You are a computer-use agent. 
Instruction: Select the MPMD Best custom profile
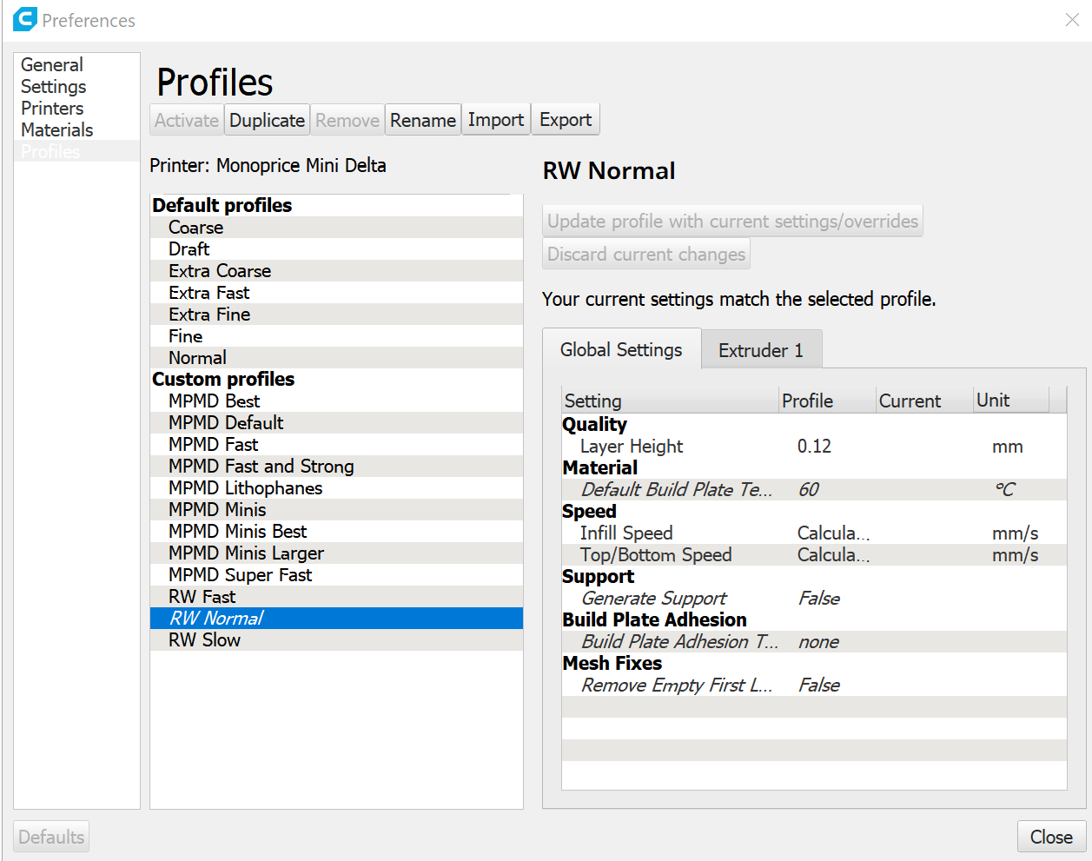coord(336,401)
